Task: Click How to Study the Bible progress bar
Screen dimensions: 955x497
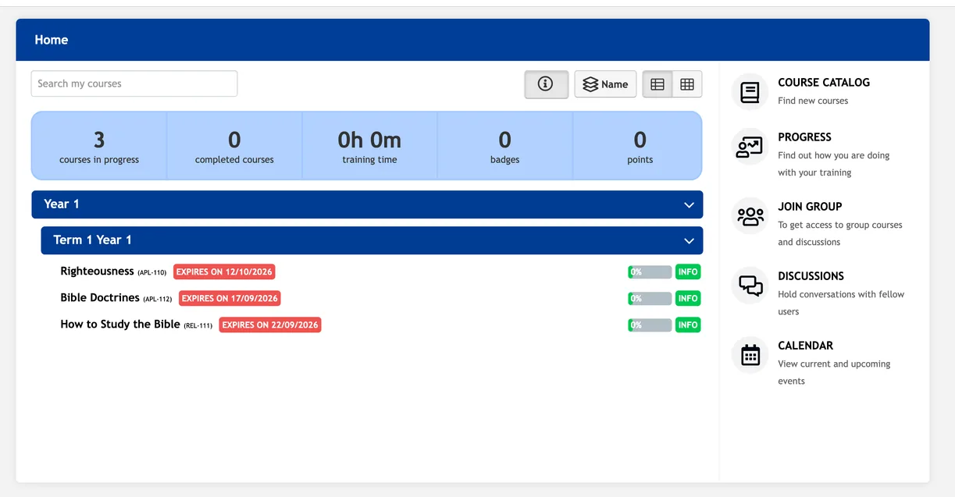Action: (x=650, y=325)
